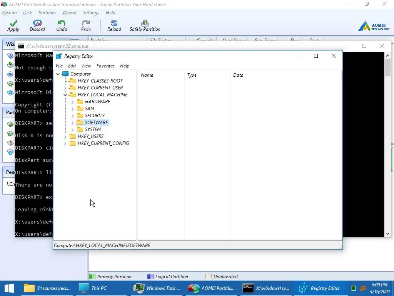
Task: Switch to cmd window in taskbar
Action: pos(266,288)
